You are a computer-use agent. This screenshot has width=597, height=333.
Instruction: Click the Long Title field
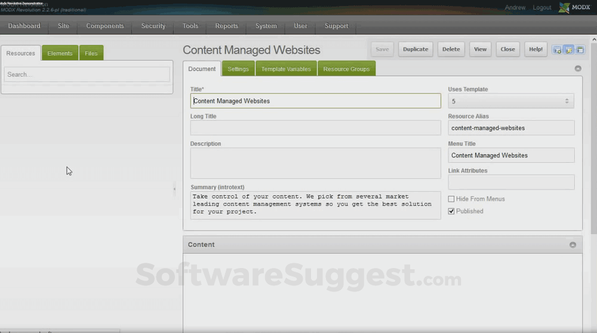click(316, 128)
